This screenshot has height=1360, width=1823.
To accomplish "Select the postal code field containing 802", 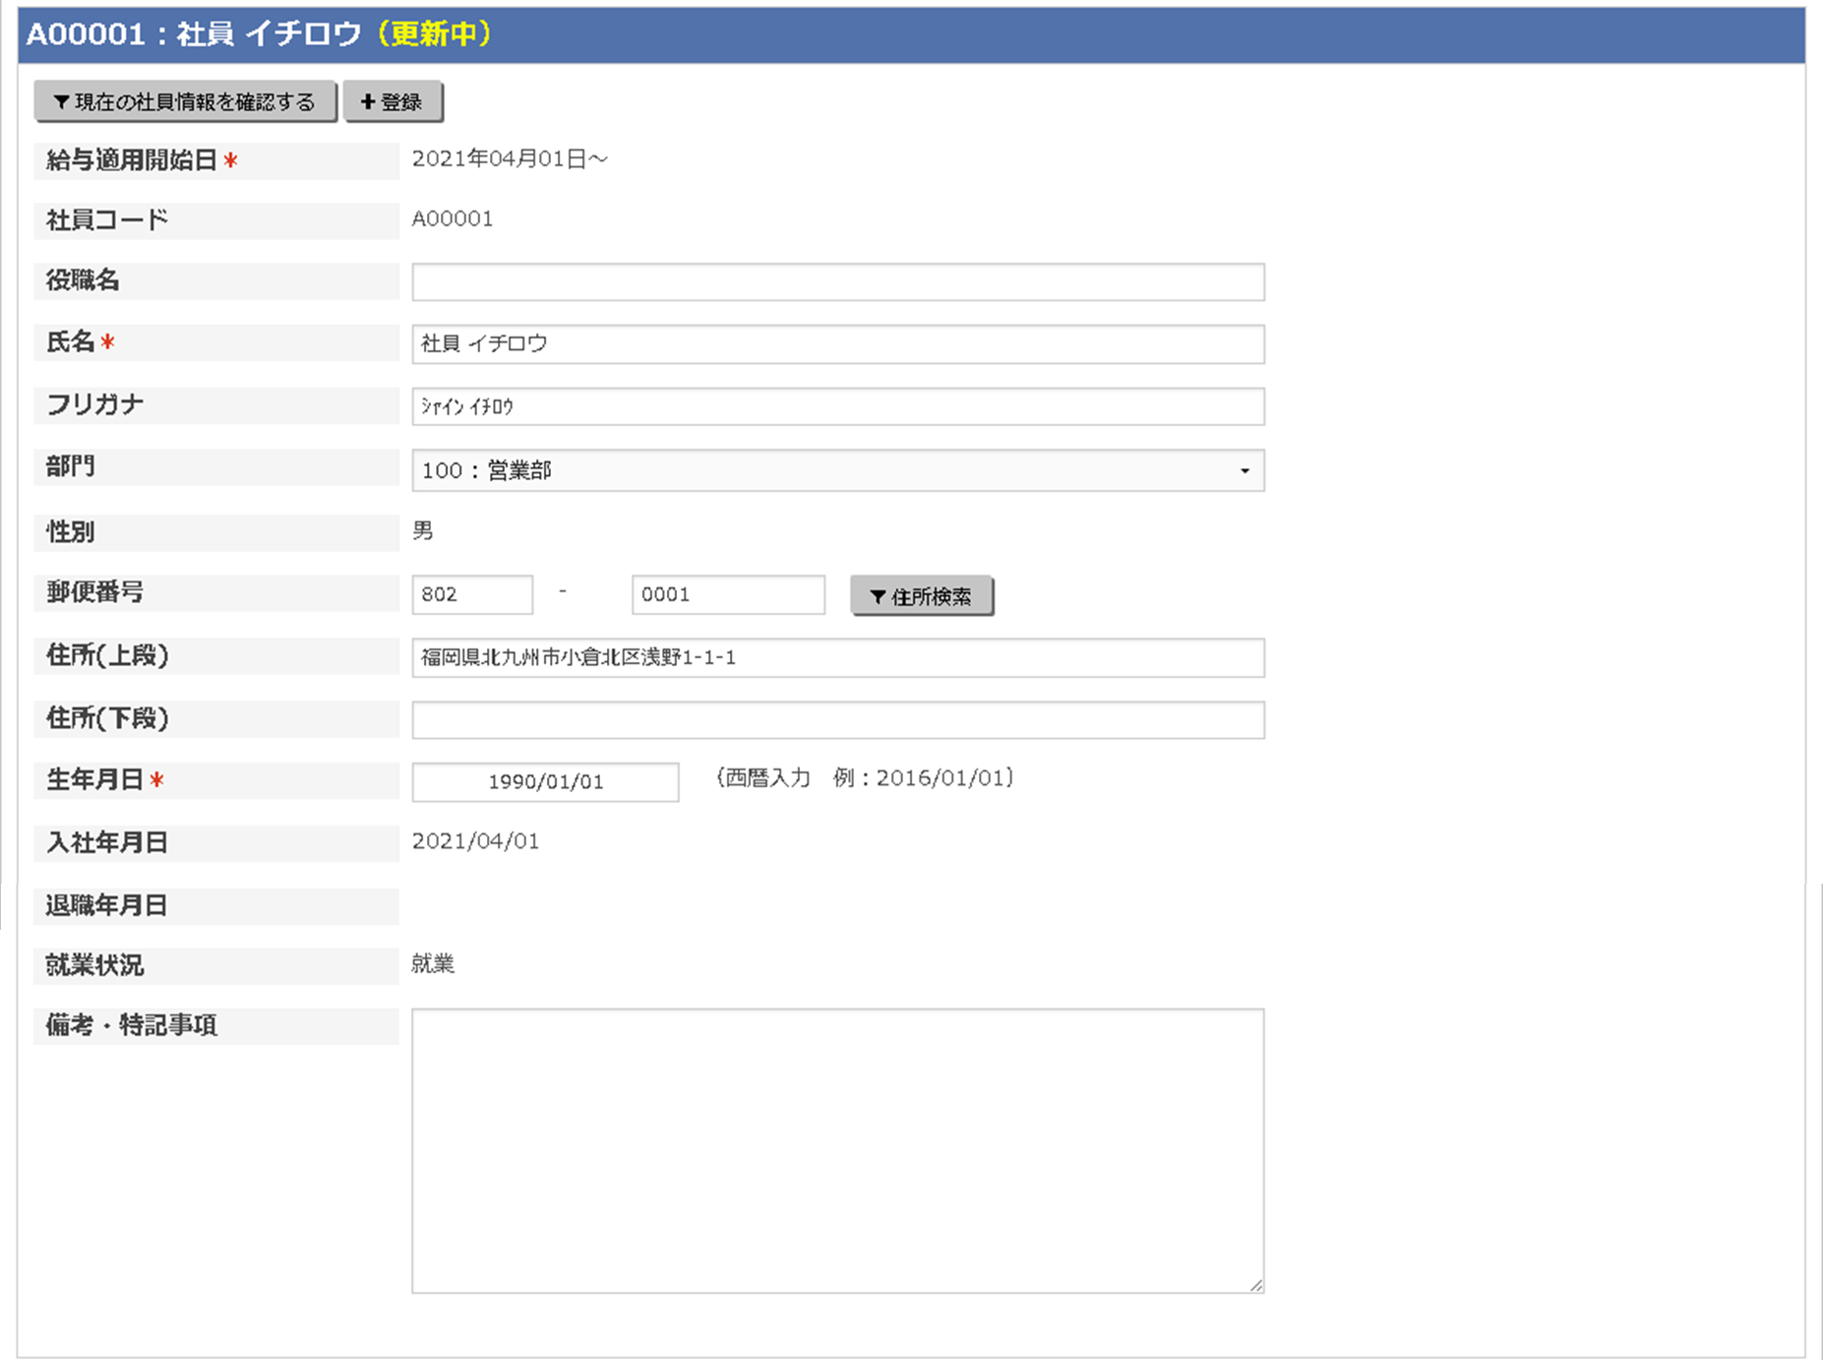I will 472,595.
